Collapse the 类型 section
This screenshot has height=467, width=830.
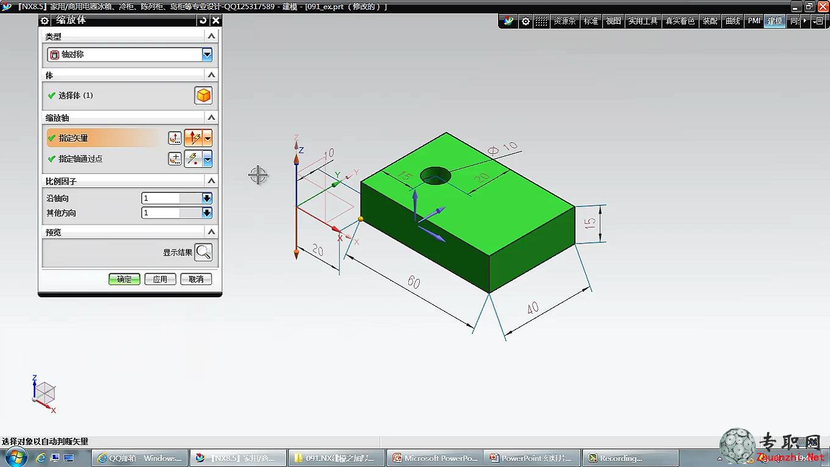coord(211,37)
